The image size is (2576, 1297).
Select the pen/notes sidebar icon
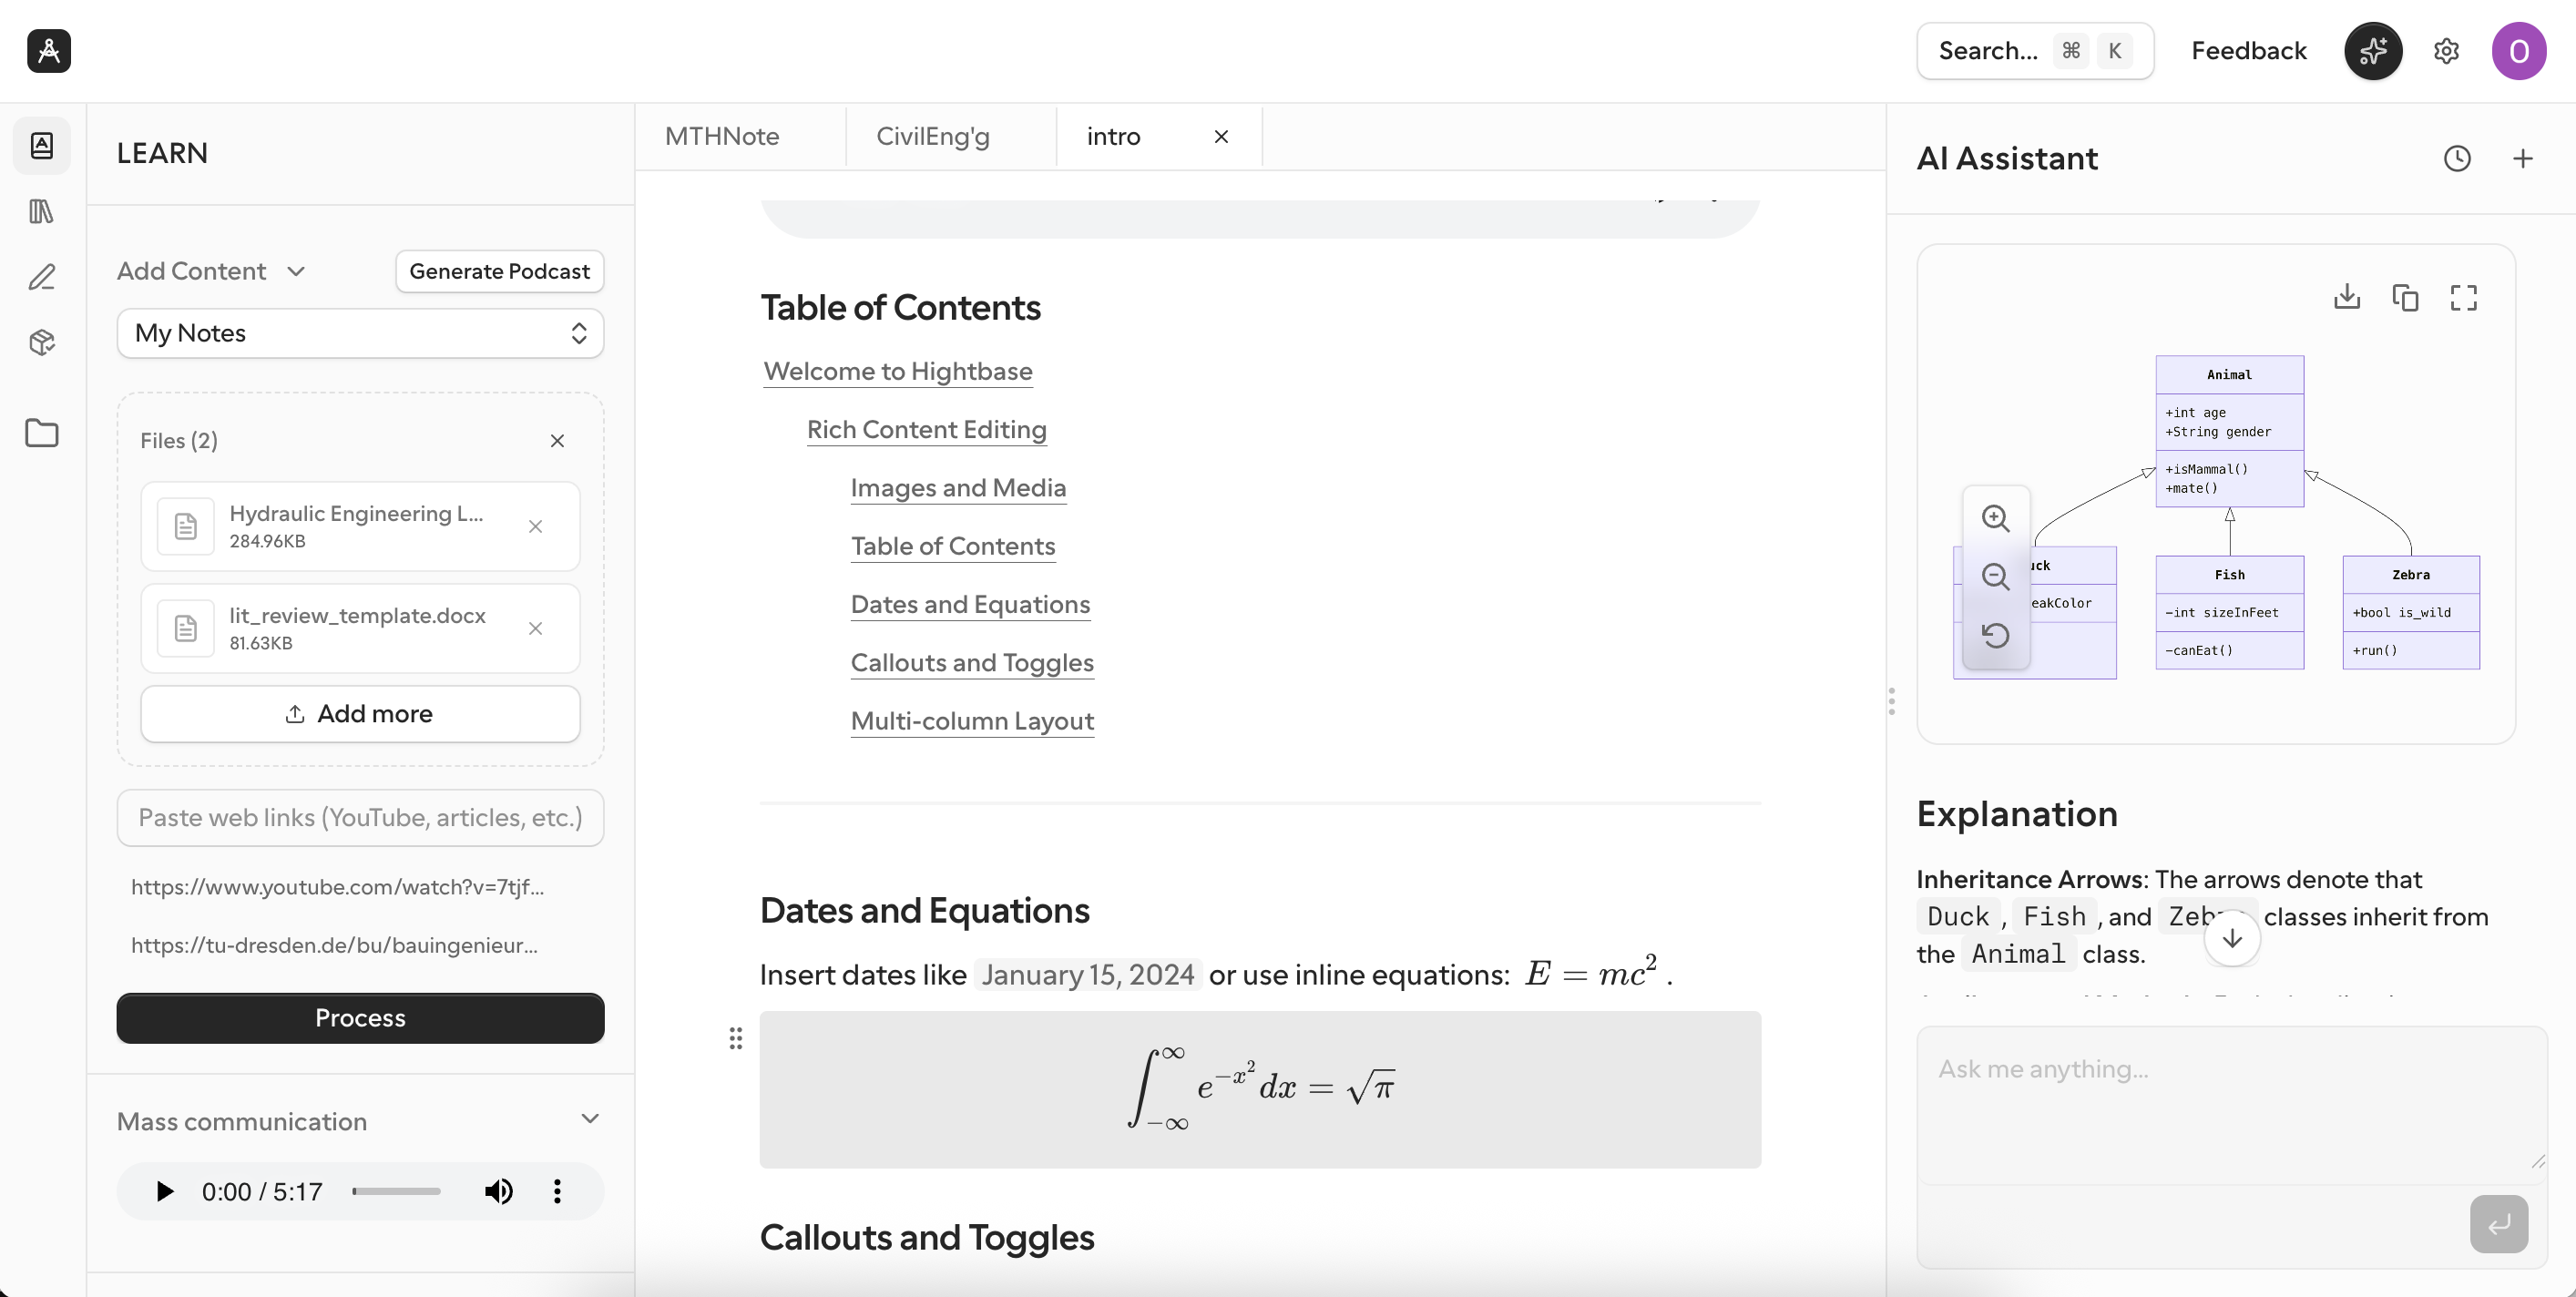coord(41,277)
